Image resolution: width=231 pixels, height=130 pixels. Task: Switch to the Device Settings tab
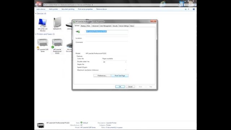pyautogui.click(x=124, y=26)
